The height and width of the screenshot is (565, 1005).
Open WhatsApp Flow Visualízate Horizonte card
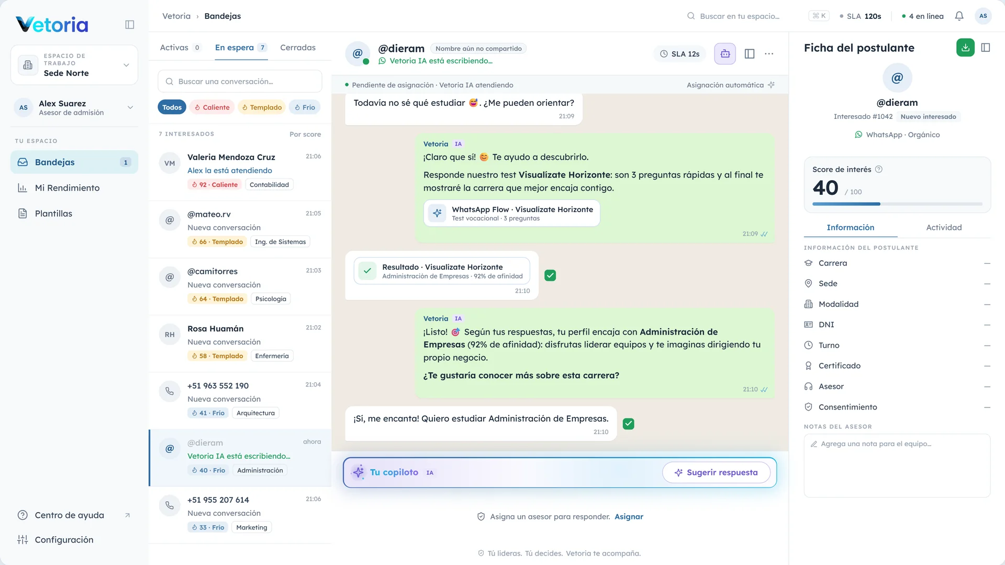pos(512,213)
